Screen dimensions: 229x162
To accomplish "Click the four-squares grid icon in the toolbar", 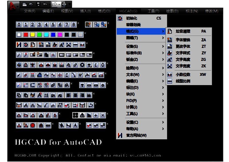I will [75, 115].
